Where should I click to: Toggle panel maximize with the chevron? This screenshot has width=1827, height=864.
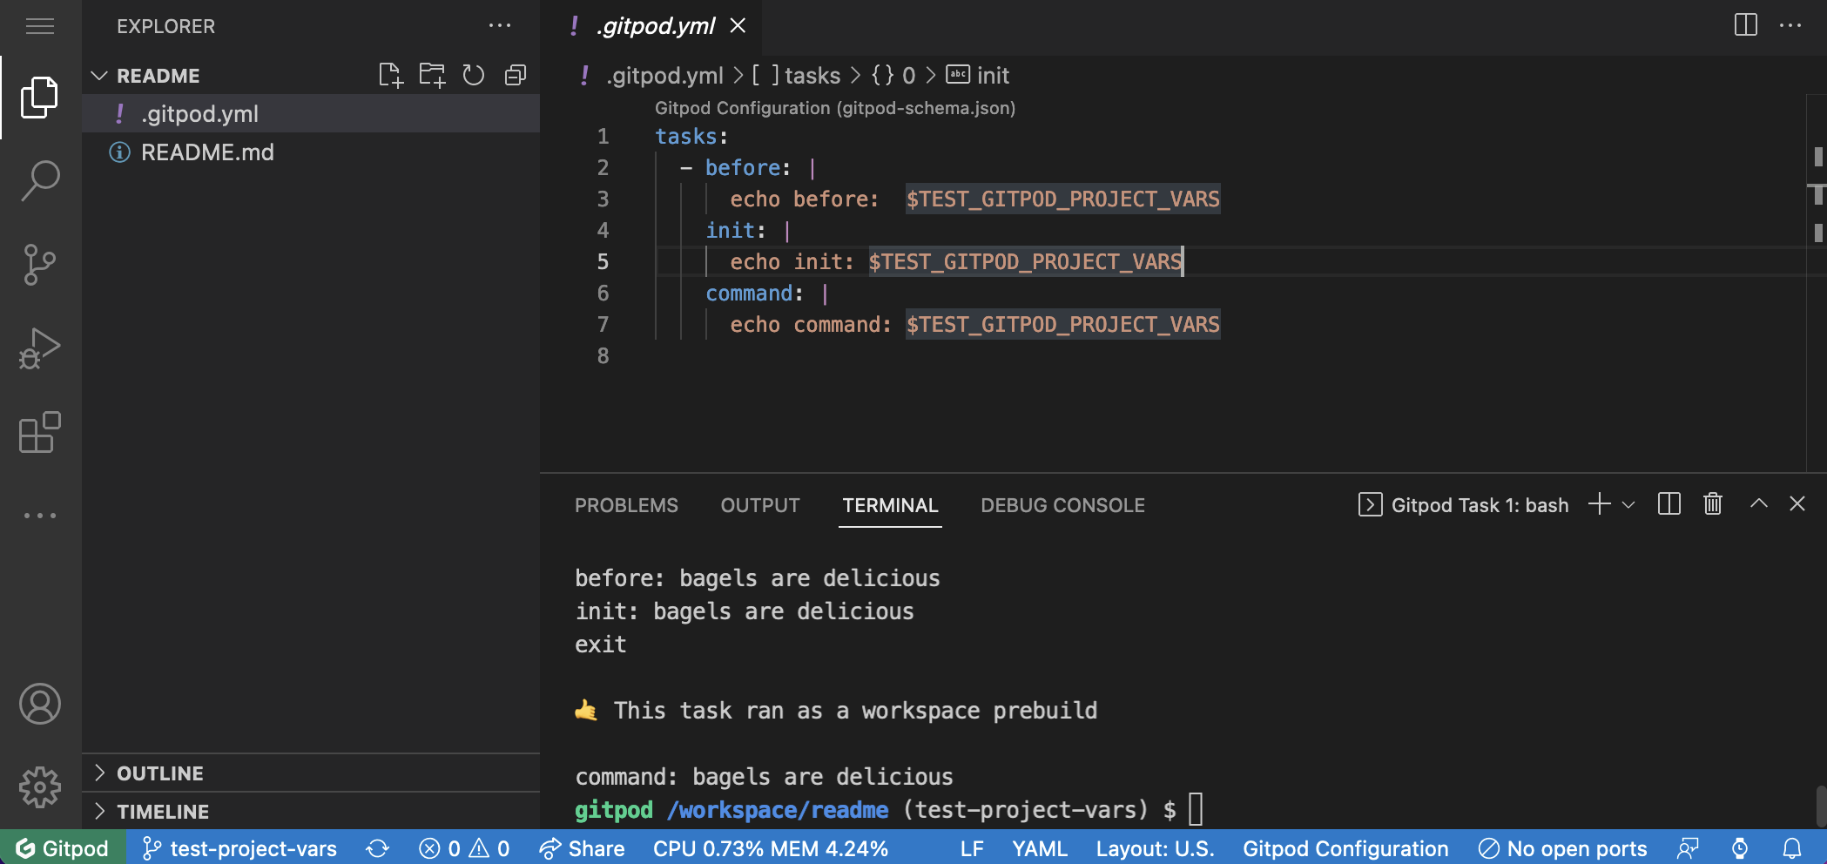tap(1756, 504)
